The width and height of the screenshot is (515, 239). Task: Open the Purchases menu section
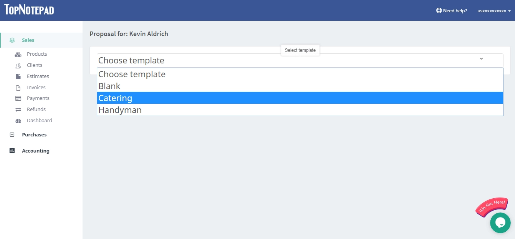(x=34, y=134)
